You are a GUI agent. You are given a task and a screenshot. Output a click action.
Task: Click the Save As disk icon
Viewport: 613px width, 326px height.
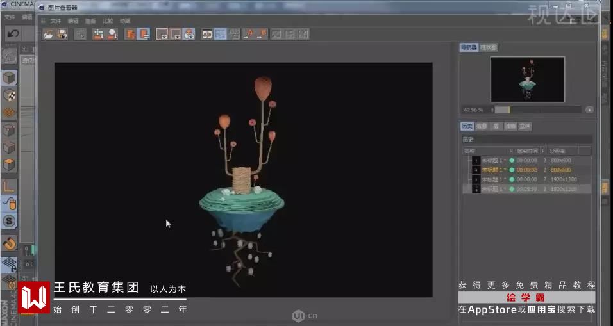[x=62, y=35]
